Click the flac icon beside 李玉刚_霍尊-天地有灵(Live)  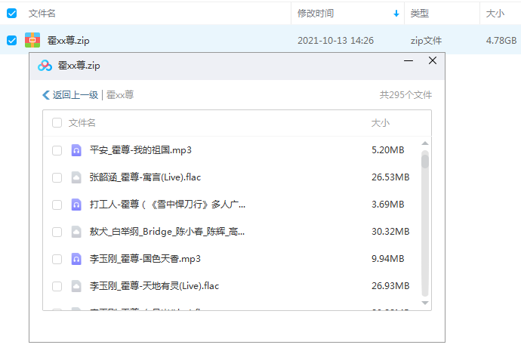[76, 286]
